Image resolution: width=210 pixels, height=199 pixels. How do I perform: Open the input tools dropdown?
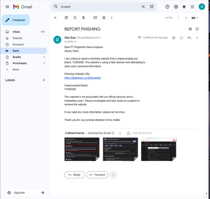[194, 18]
